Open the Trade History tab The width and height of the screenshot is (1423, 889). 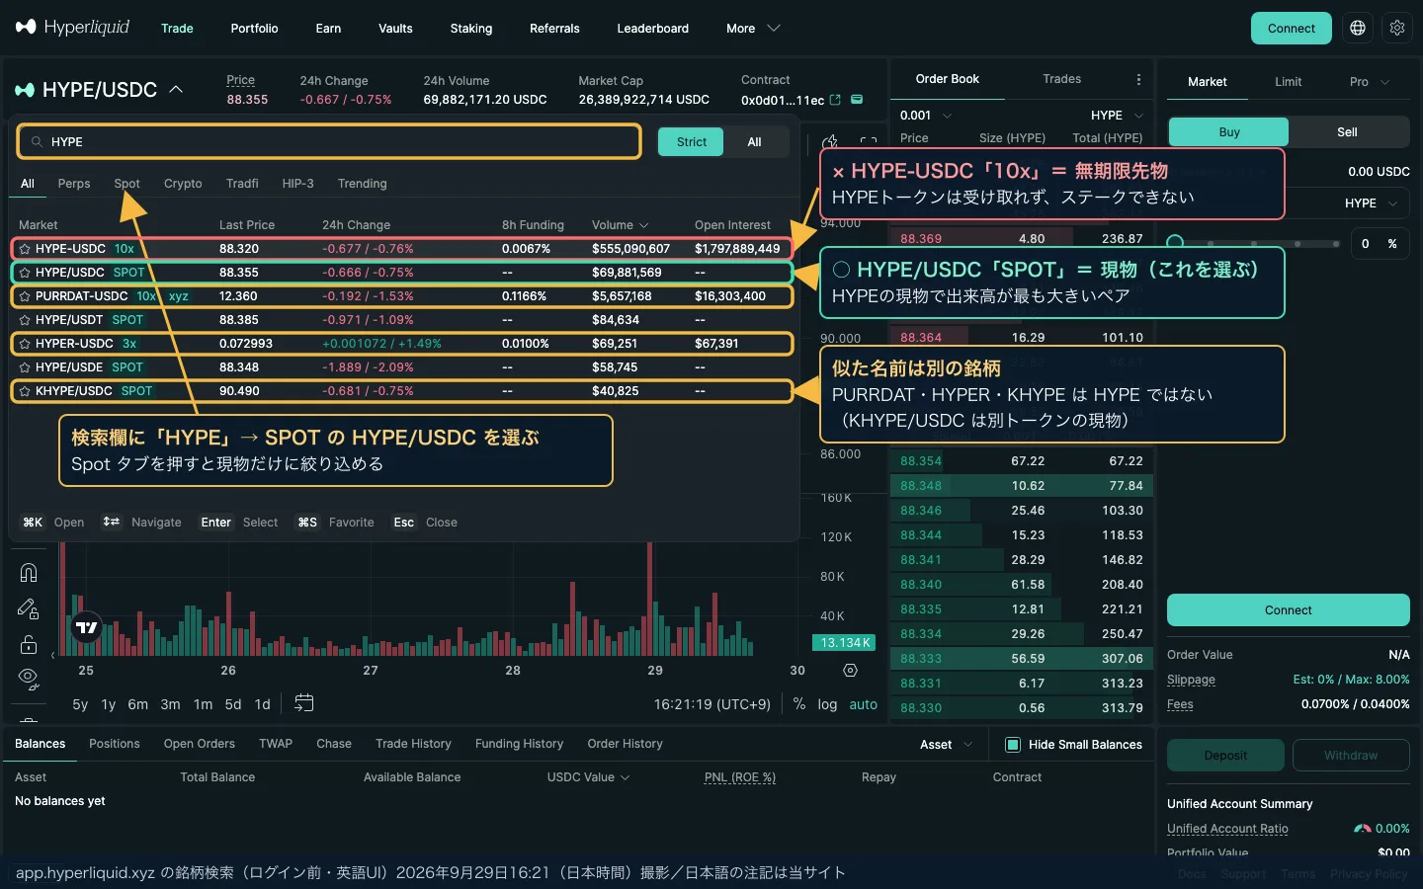point(413,744)
